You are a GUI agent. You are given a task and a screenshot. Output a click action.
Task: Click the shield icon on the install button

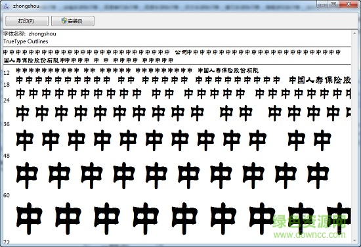click(x=64, y=21)
